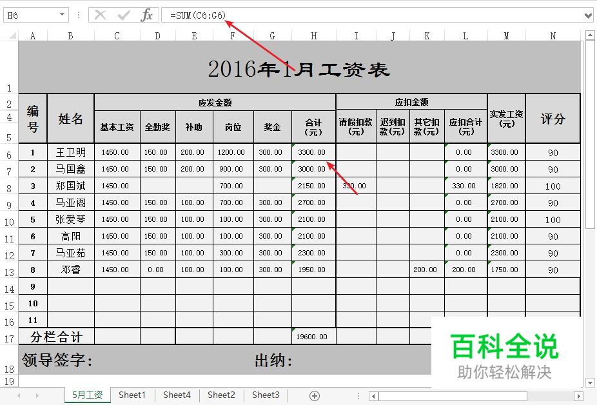Select column N header
This screenshot has width=597, height=405.
pyautogui.click(x=553, y=36)
